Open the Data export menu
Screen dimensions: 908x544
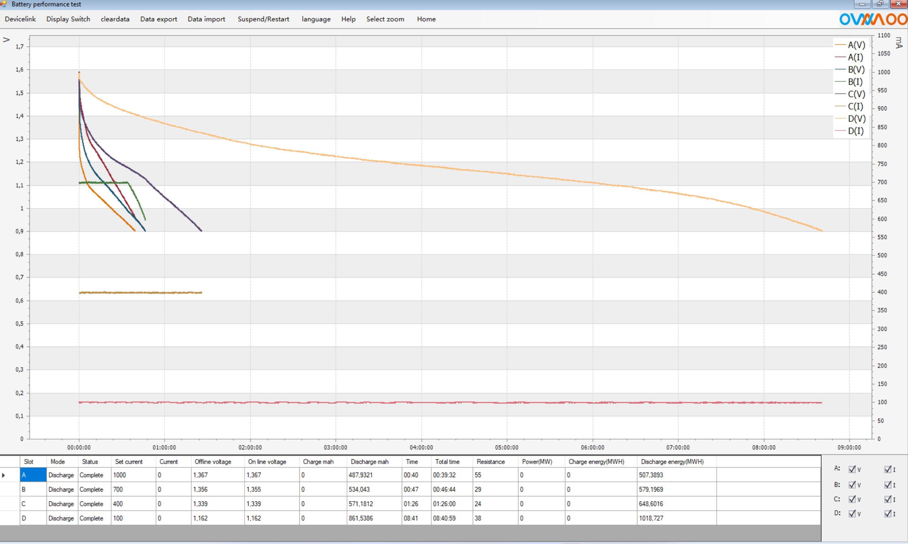point(158,19)
